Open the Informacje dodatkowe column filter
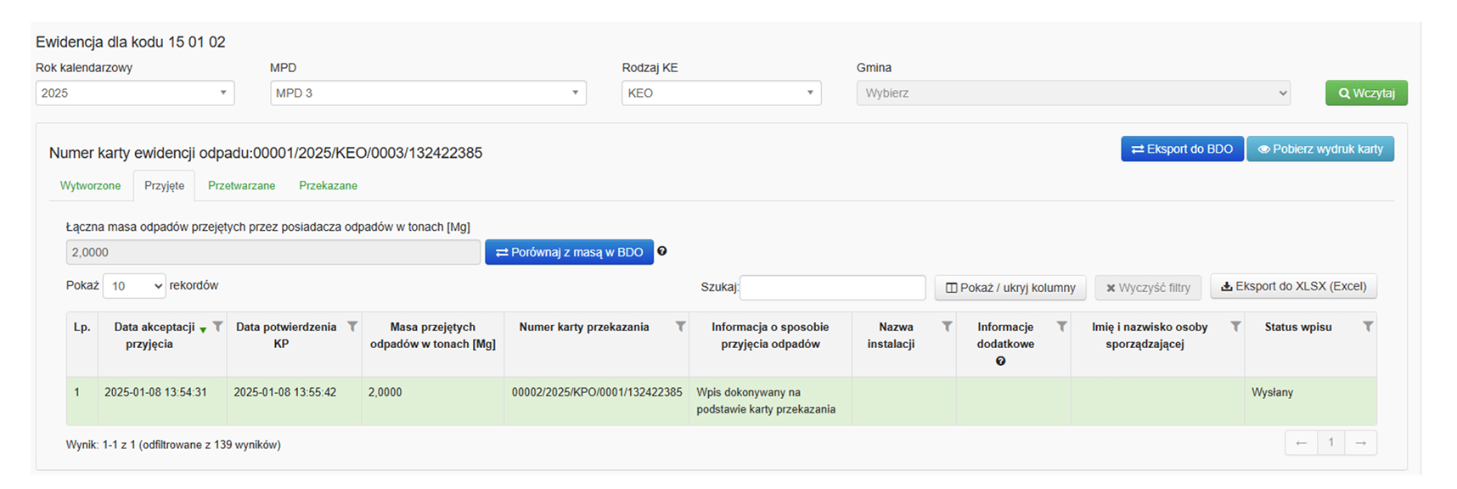This screenshot has width=1457, height=489. [x=1061, y=327]
